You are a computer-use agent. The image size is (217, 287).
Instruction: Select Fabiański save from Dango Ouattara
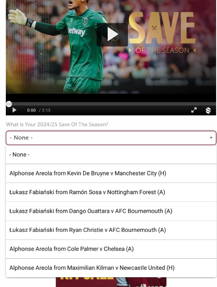pos(111,211)
